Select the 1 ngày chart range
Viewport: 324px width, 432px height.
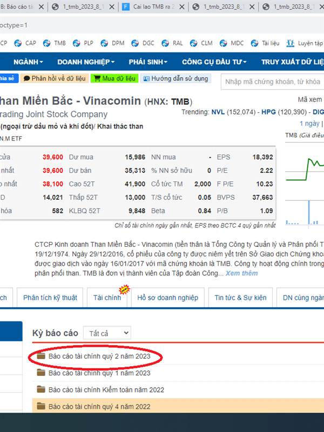pyautogui.click(x=309, y=124)
